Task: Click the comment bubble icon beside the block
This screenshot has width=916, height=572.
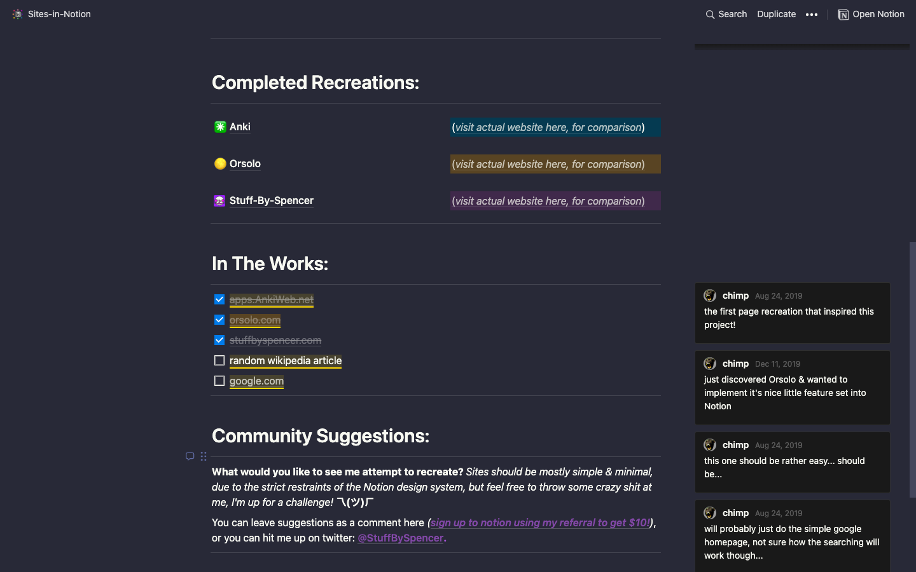Action: 190,456
